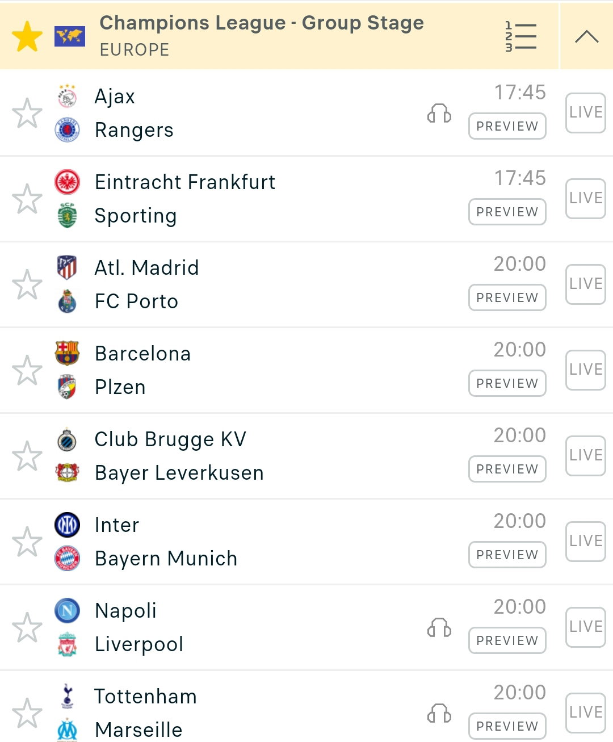Open PREVIEW for Eintracht Frankfurt vs Sporting
This screenshot has height=742, width=613.
(x=507, y=212)
